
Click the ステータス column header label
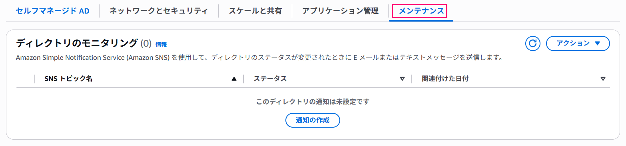(270, 79)
